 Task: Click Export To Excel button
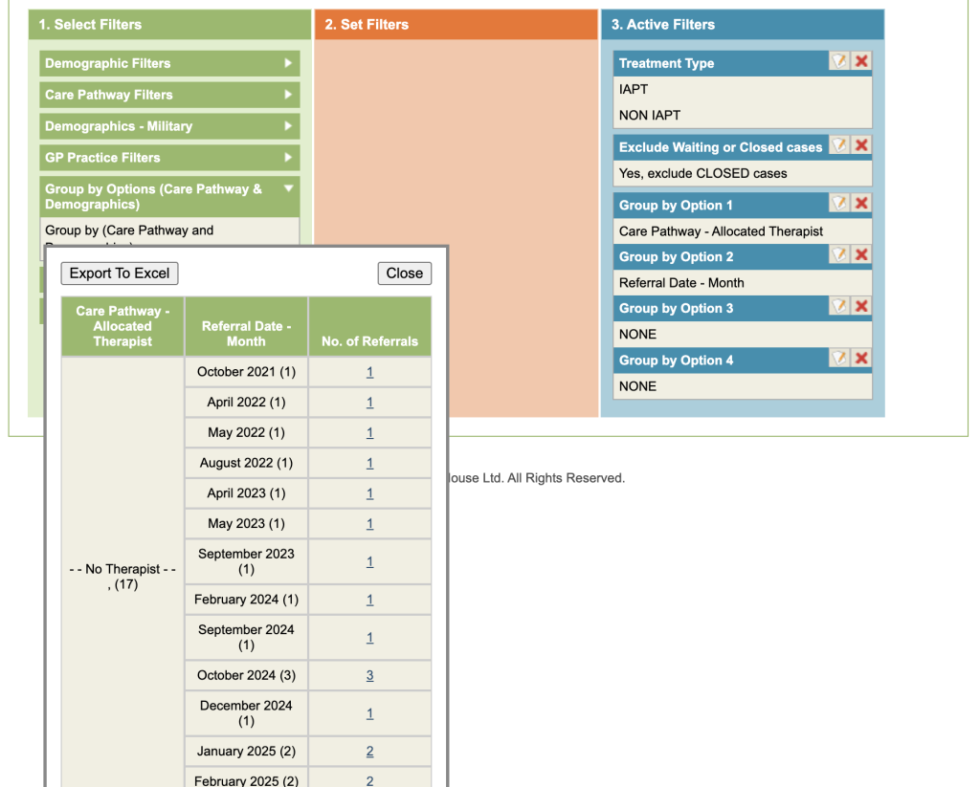(x=120, y=273)
